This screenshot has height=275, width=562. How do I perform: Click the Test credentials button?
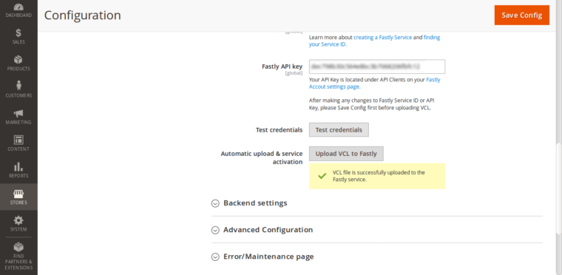click(339, 130)
